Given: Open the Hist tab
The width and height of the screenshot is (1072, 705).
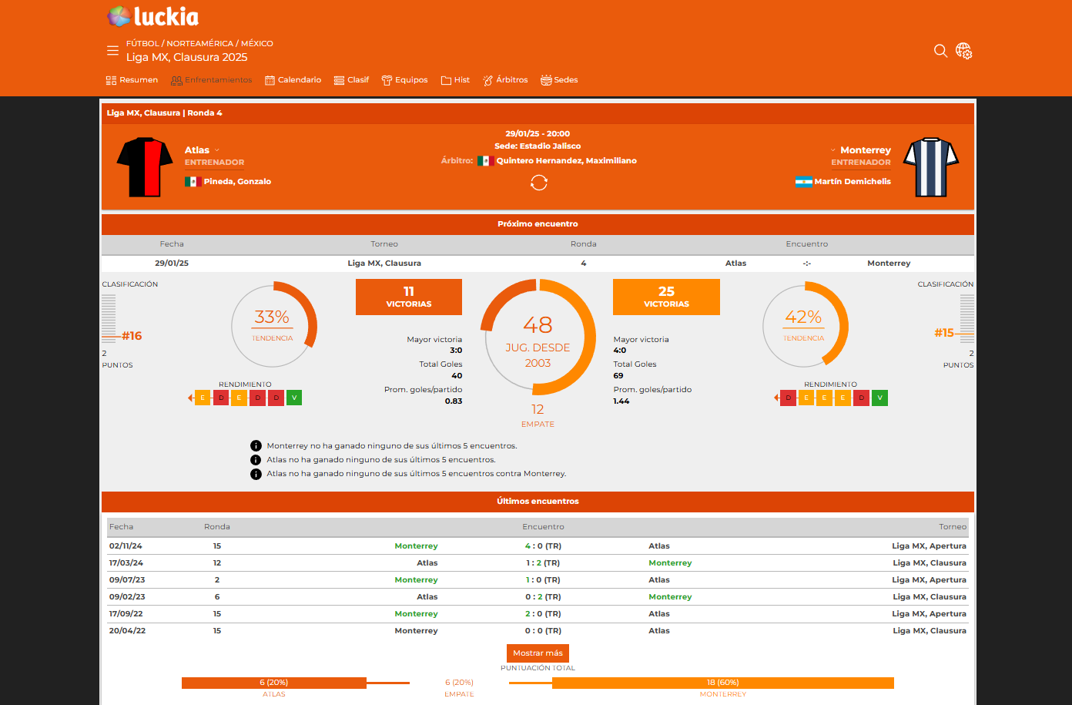Looking at the screenshot, I should (455, 80).
